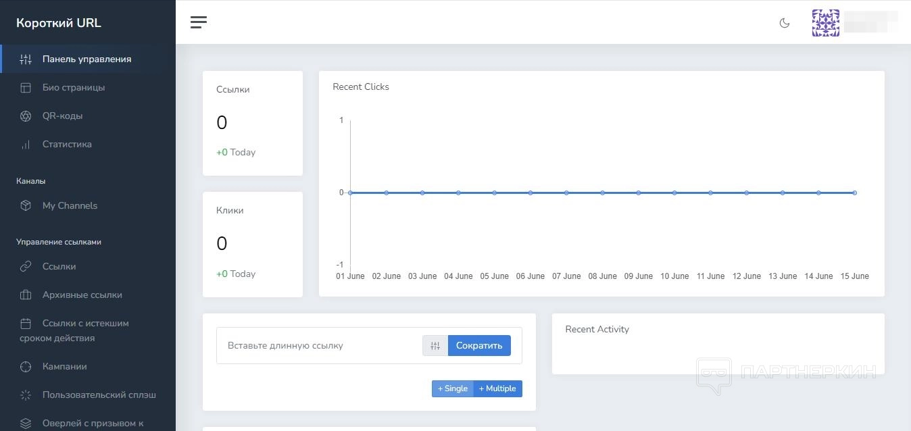Click the hamburger menu icon
911x431 pixels.
click(199, 22)
